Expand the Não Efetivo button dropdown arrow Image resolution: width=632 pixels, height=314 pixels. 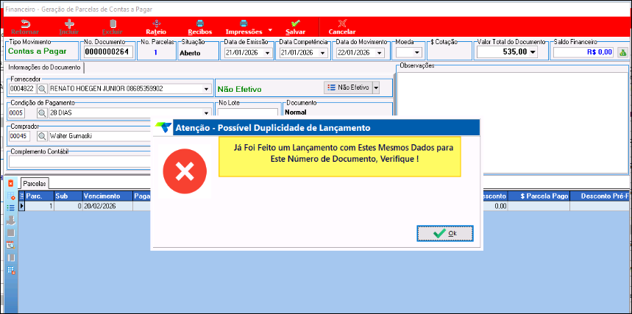(x=376, y=87)
